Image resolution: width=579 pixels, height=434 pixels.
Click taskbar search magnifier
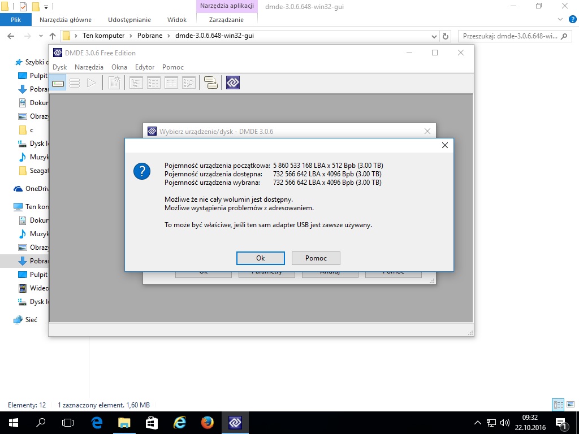41,423
